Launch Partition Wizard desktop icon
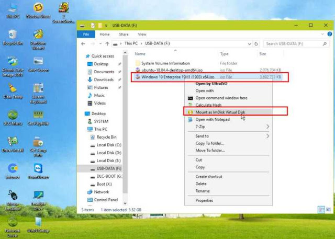This screenshot has width=335, height=239. pos(38,40)
